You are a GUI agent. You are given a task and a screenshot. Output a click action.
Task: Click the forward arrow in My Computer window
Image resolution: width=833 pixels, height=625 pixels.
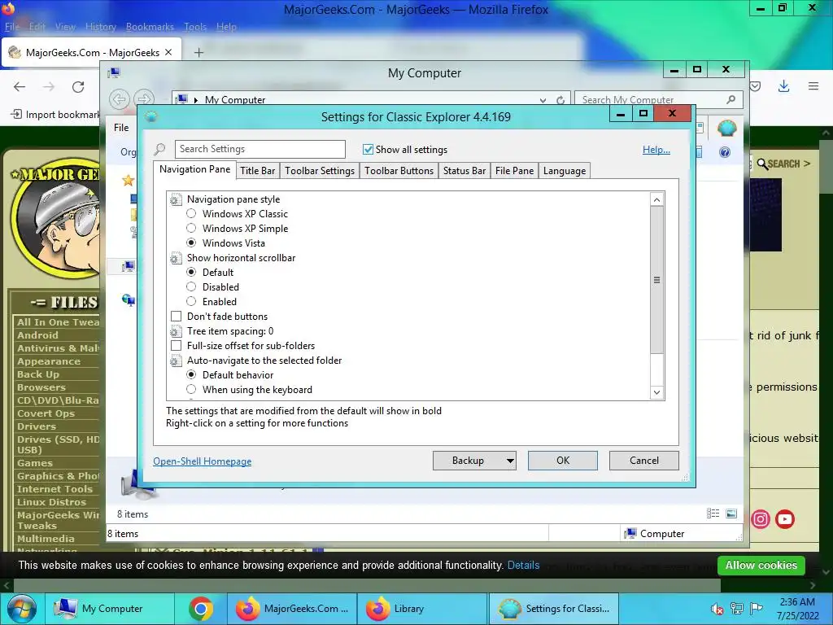point(144,98)
